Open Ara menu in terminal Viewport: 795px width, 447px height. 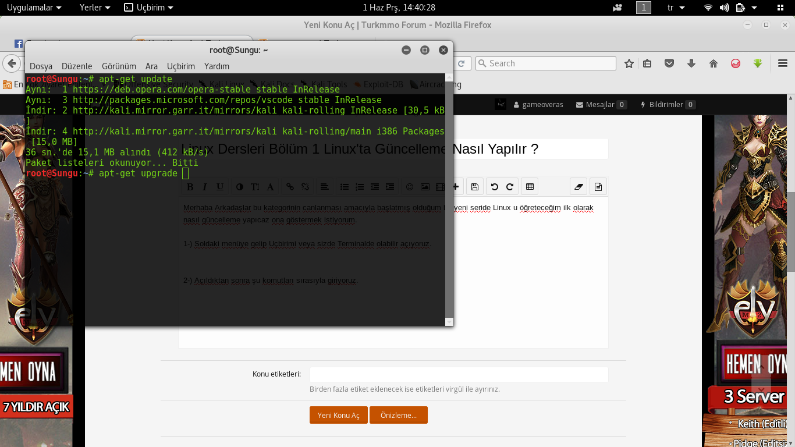[x=151, y=66]
